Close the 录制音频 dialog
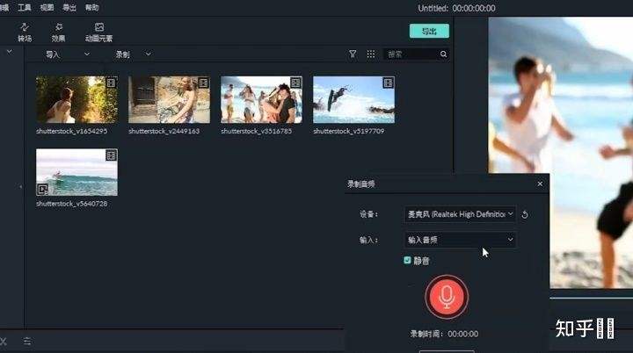Viewport: 633px width, 353px height. (540, 184)
